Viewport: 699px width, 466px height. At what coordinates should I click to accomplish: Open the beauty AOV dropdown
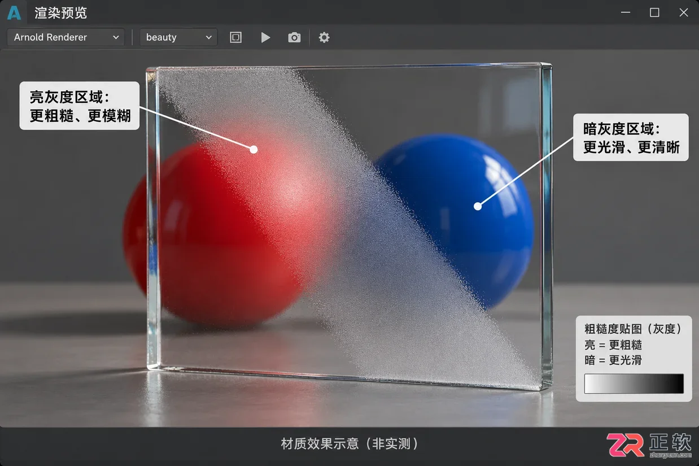[178, 37]
